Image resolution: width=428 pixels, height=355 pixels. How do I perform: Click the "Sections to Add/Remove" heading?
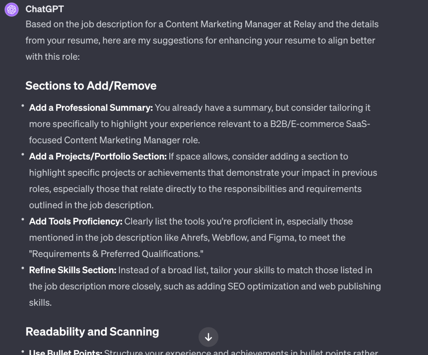tap(91, 86)
